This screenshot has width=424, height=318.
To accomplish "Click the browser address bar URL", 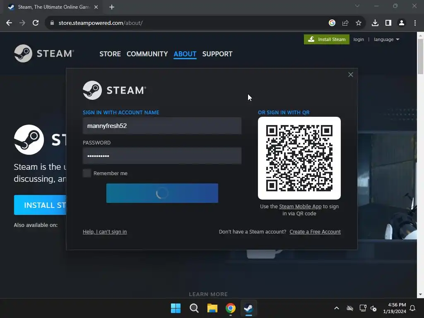I will [101, 23].
